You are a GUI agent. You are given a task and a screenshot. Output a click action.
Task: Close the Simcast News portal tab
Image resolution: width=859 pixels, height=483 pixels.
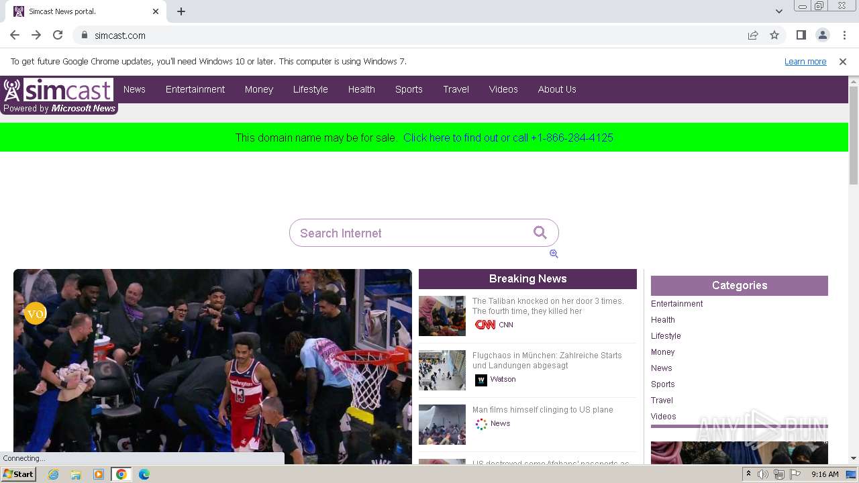point(156,11)
